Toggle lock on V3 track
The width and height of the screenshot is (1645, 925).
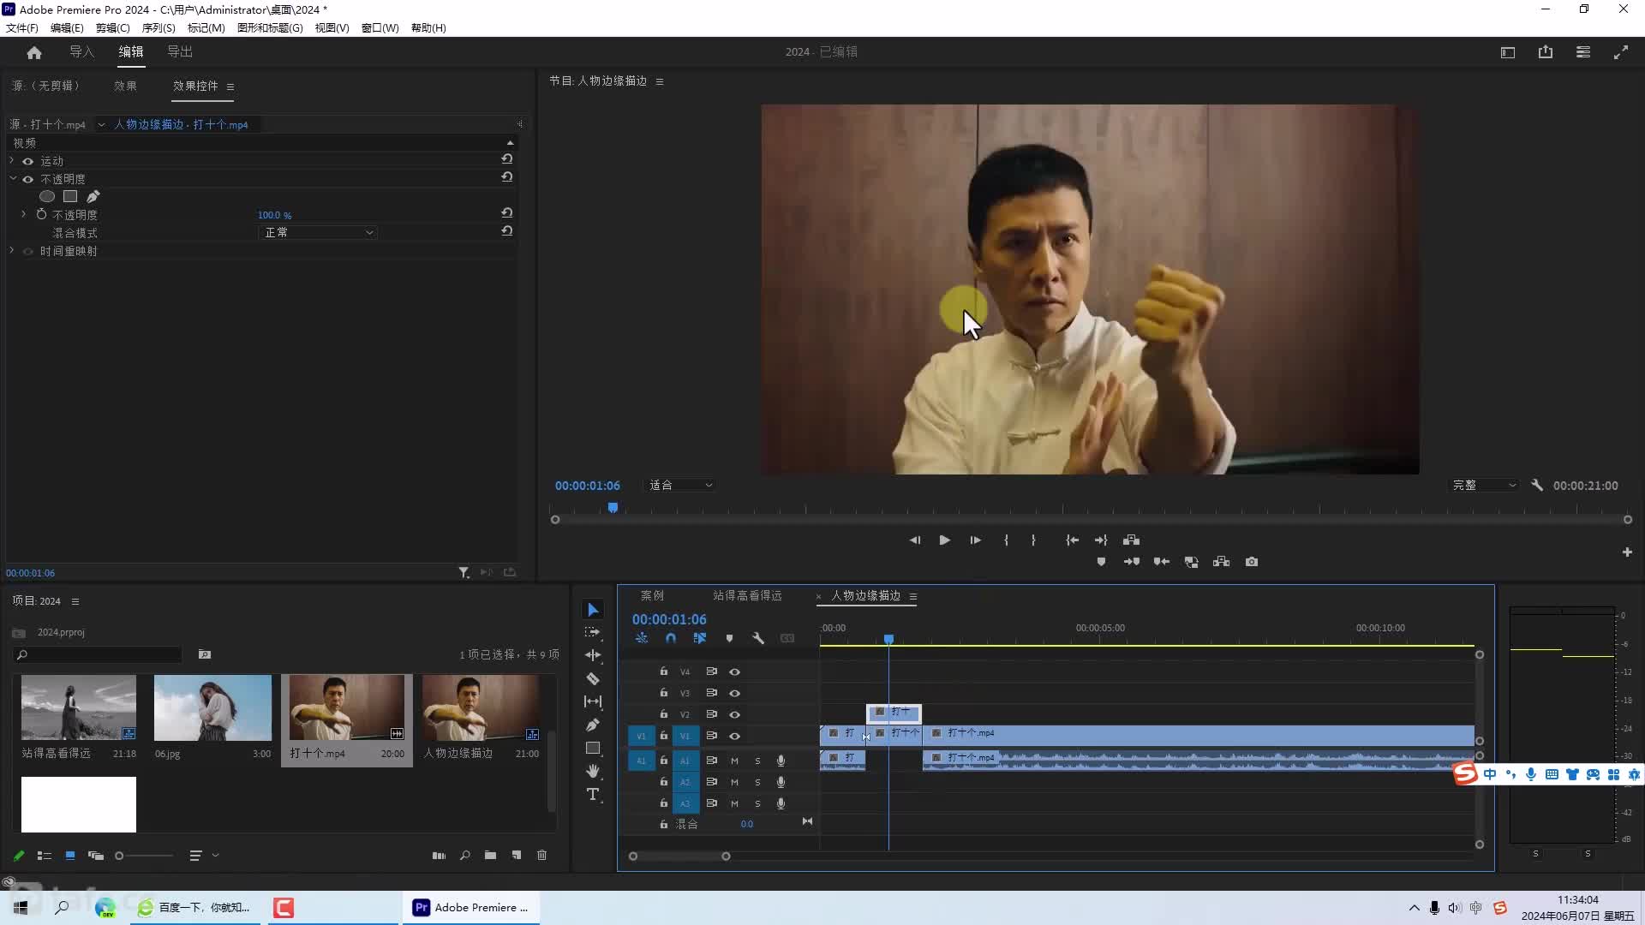(x=663, y=692)
